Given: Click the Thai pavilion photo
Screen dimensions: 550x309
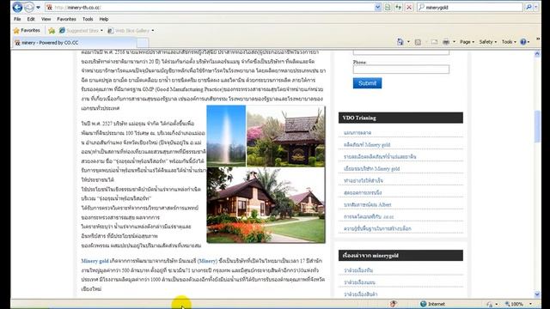Looking at the screenshot, I should pos(285,136).
